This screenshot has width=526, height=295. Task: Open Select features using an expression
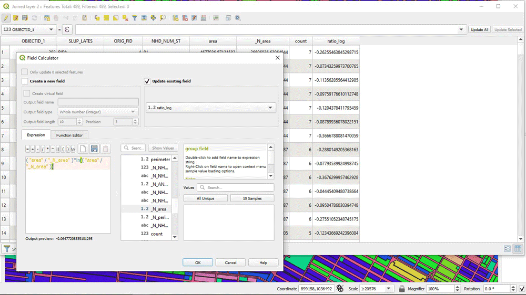(97, 18)
